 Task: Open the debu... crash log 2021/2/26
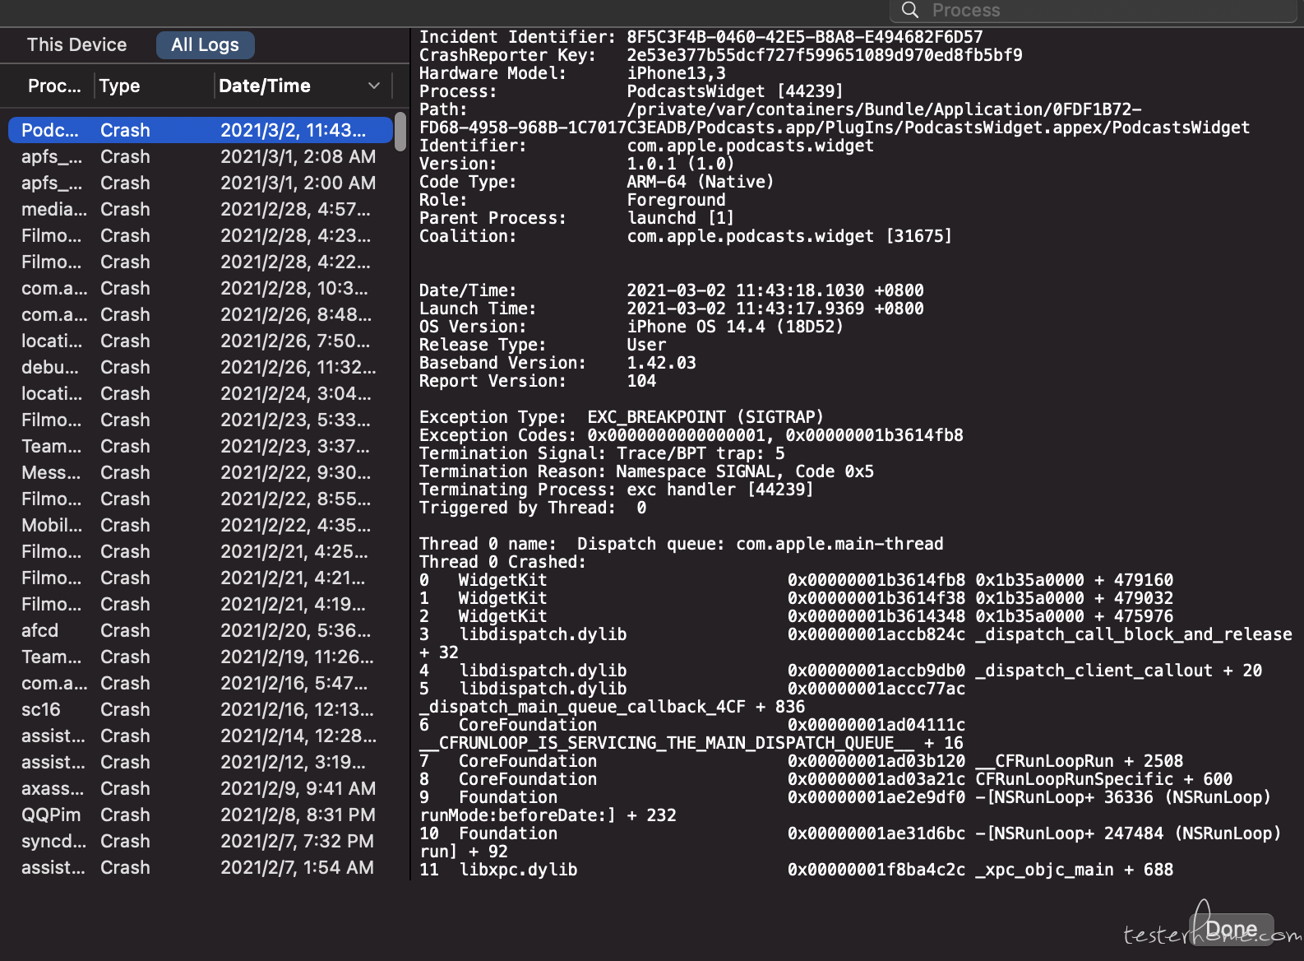click(201, 367)
